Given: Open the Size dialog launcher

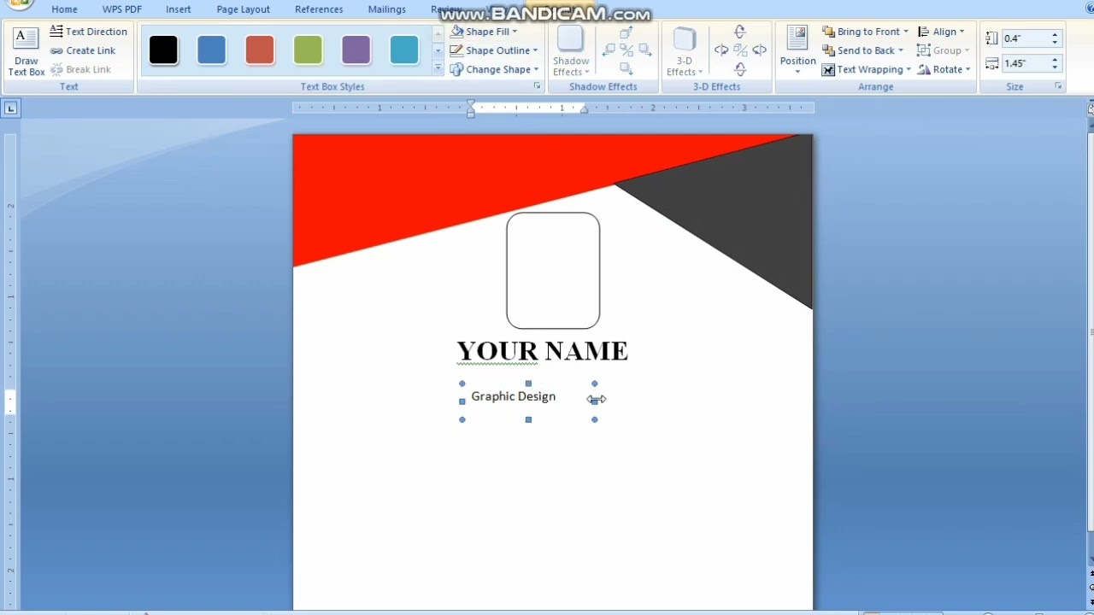Looking at the screenshot, I should tap(1058, 86).
